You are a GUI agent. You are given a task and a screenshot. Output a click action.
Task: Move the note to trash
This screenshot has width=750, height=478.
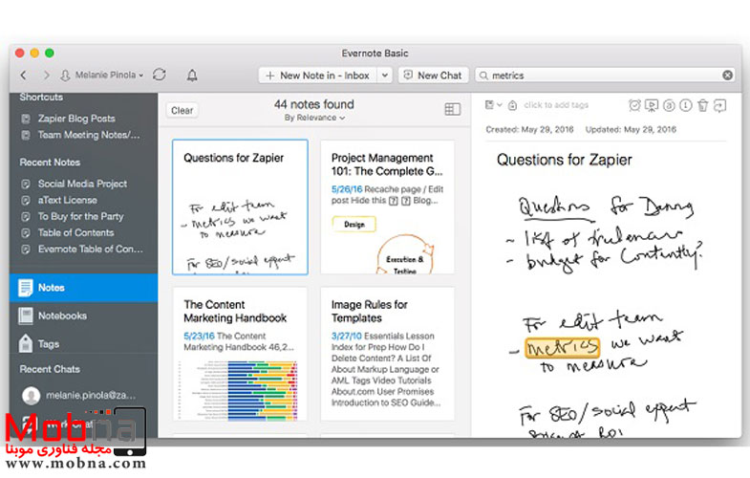(702, 105)
